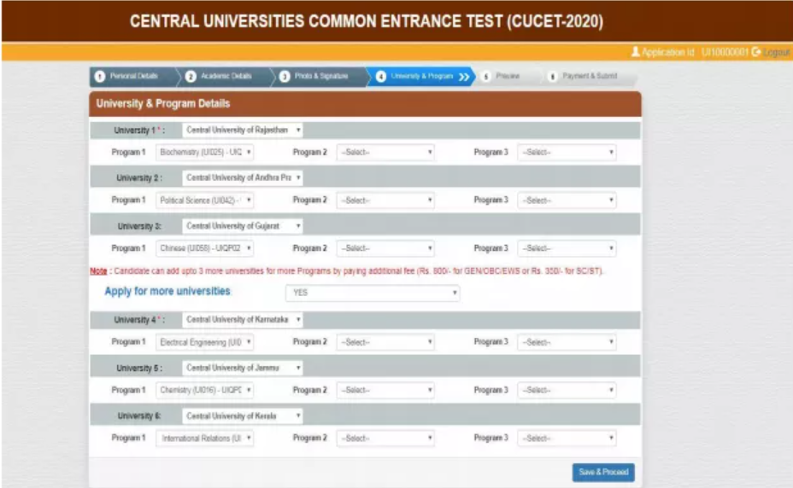The width and height of the screenshot is (793, 488).
Task: Open the Chemistry Program 1 dropdown
Action: tap(205, 391)
